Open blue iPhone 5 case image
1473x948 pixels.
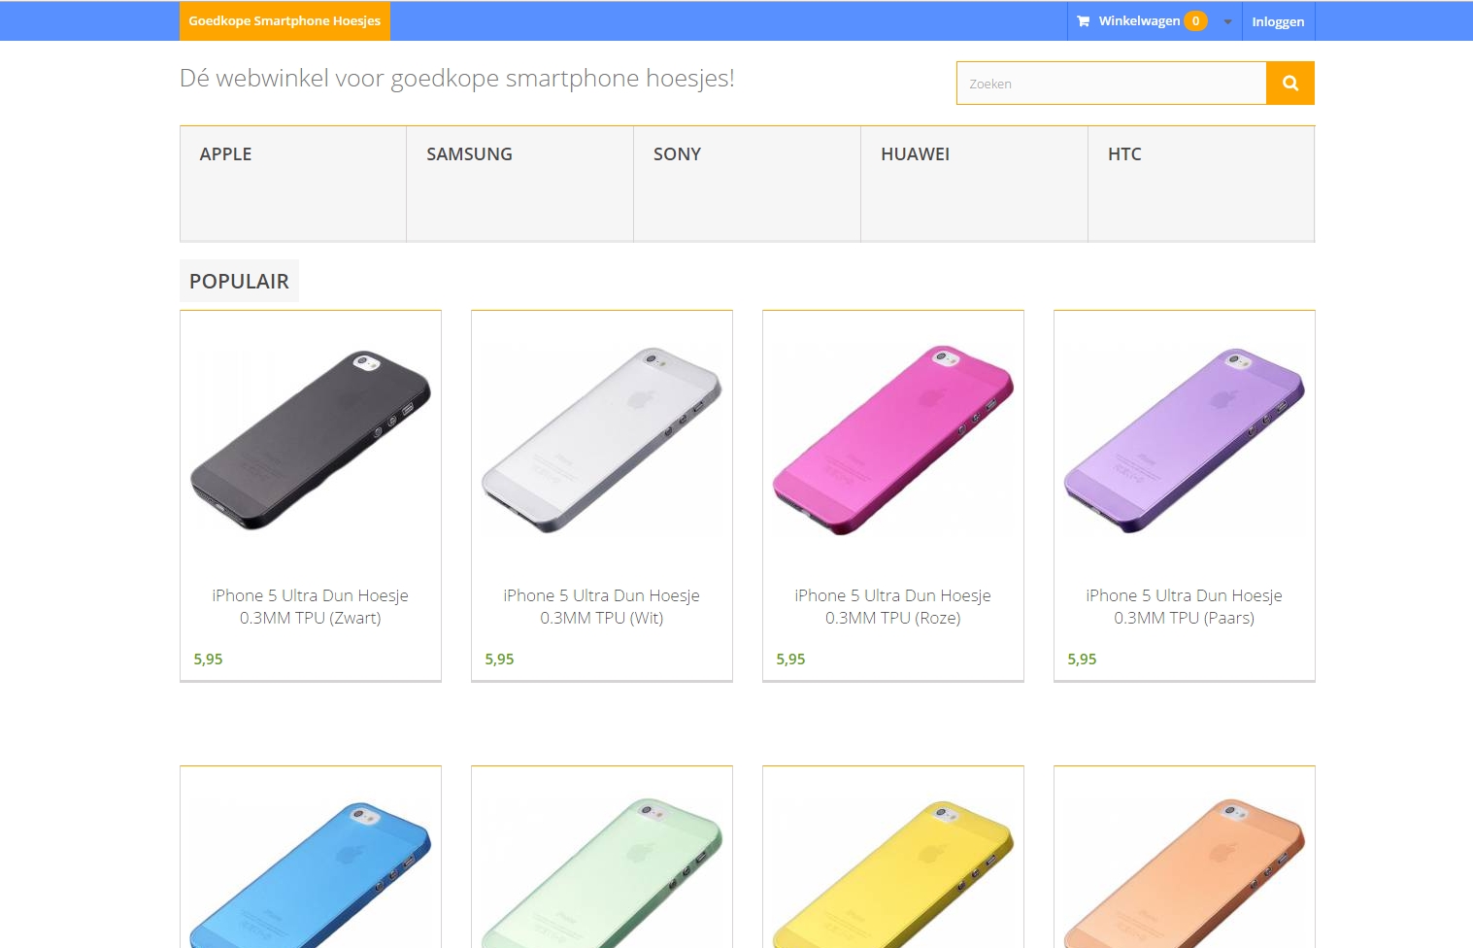pyautogui.click(x=311, y=875)
